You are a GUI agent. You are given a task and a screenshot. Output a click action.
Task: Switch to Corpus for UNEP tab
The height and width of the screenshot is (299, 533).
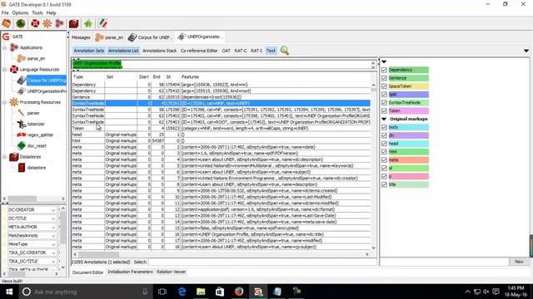click(151, 37)
